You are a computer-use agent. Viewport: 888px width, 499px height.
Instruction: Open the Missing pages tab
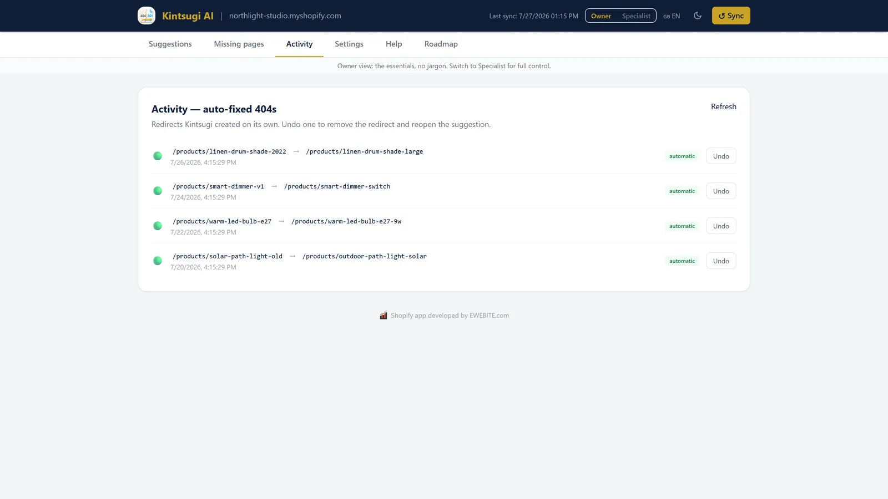click(239, 44)
